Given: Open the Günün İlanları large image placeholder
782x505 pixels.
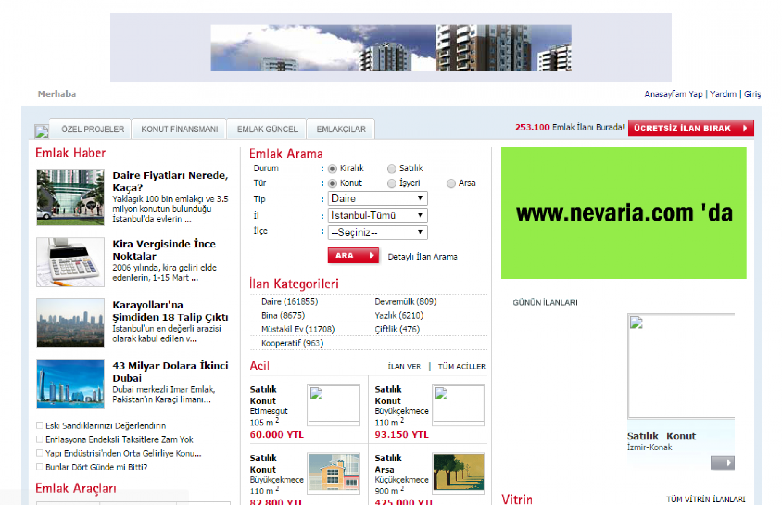Looking at the screenshot, I should [x=681, y=366].
